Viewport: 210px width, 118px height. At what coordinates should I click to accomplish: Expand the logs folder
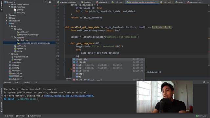(7, 18)
